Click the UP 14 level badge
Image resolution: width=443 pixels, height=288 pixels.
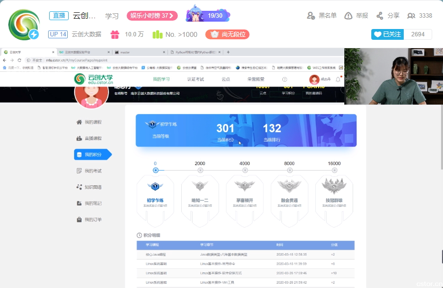coord(58,34)
